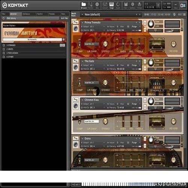Open the Info icon in toolbar
Image resolution: width=188 pixels, height=188 pixels.
click(x=97, y=5)
